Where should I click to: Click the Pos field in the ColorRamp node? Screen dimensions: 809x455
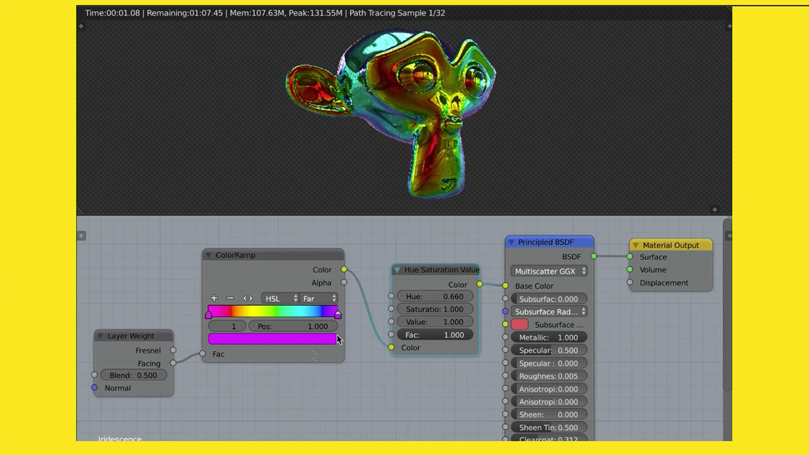[294, 326]
